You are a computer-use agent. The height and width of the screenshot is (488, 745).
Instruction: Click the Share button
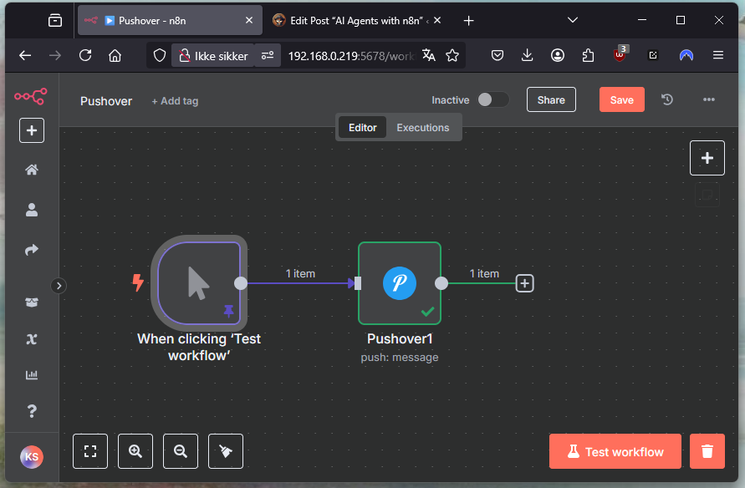coord(551,99)
